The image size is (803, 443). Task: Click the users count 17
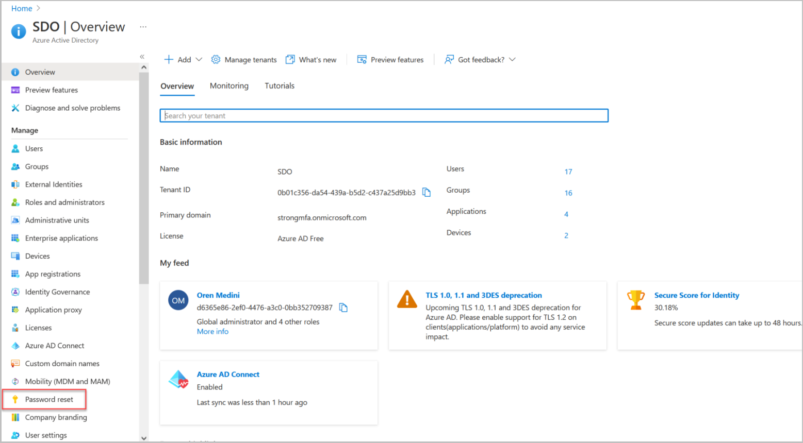click(568, 172)
